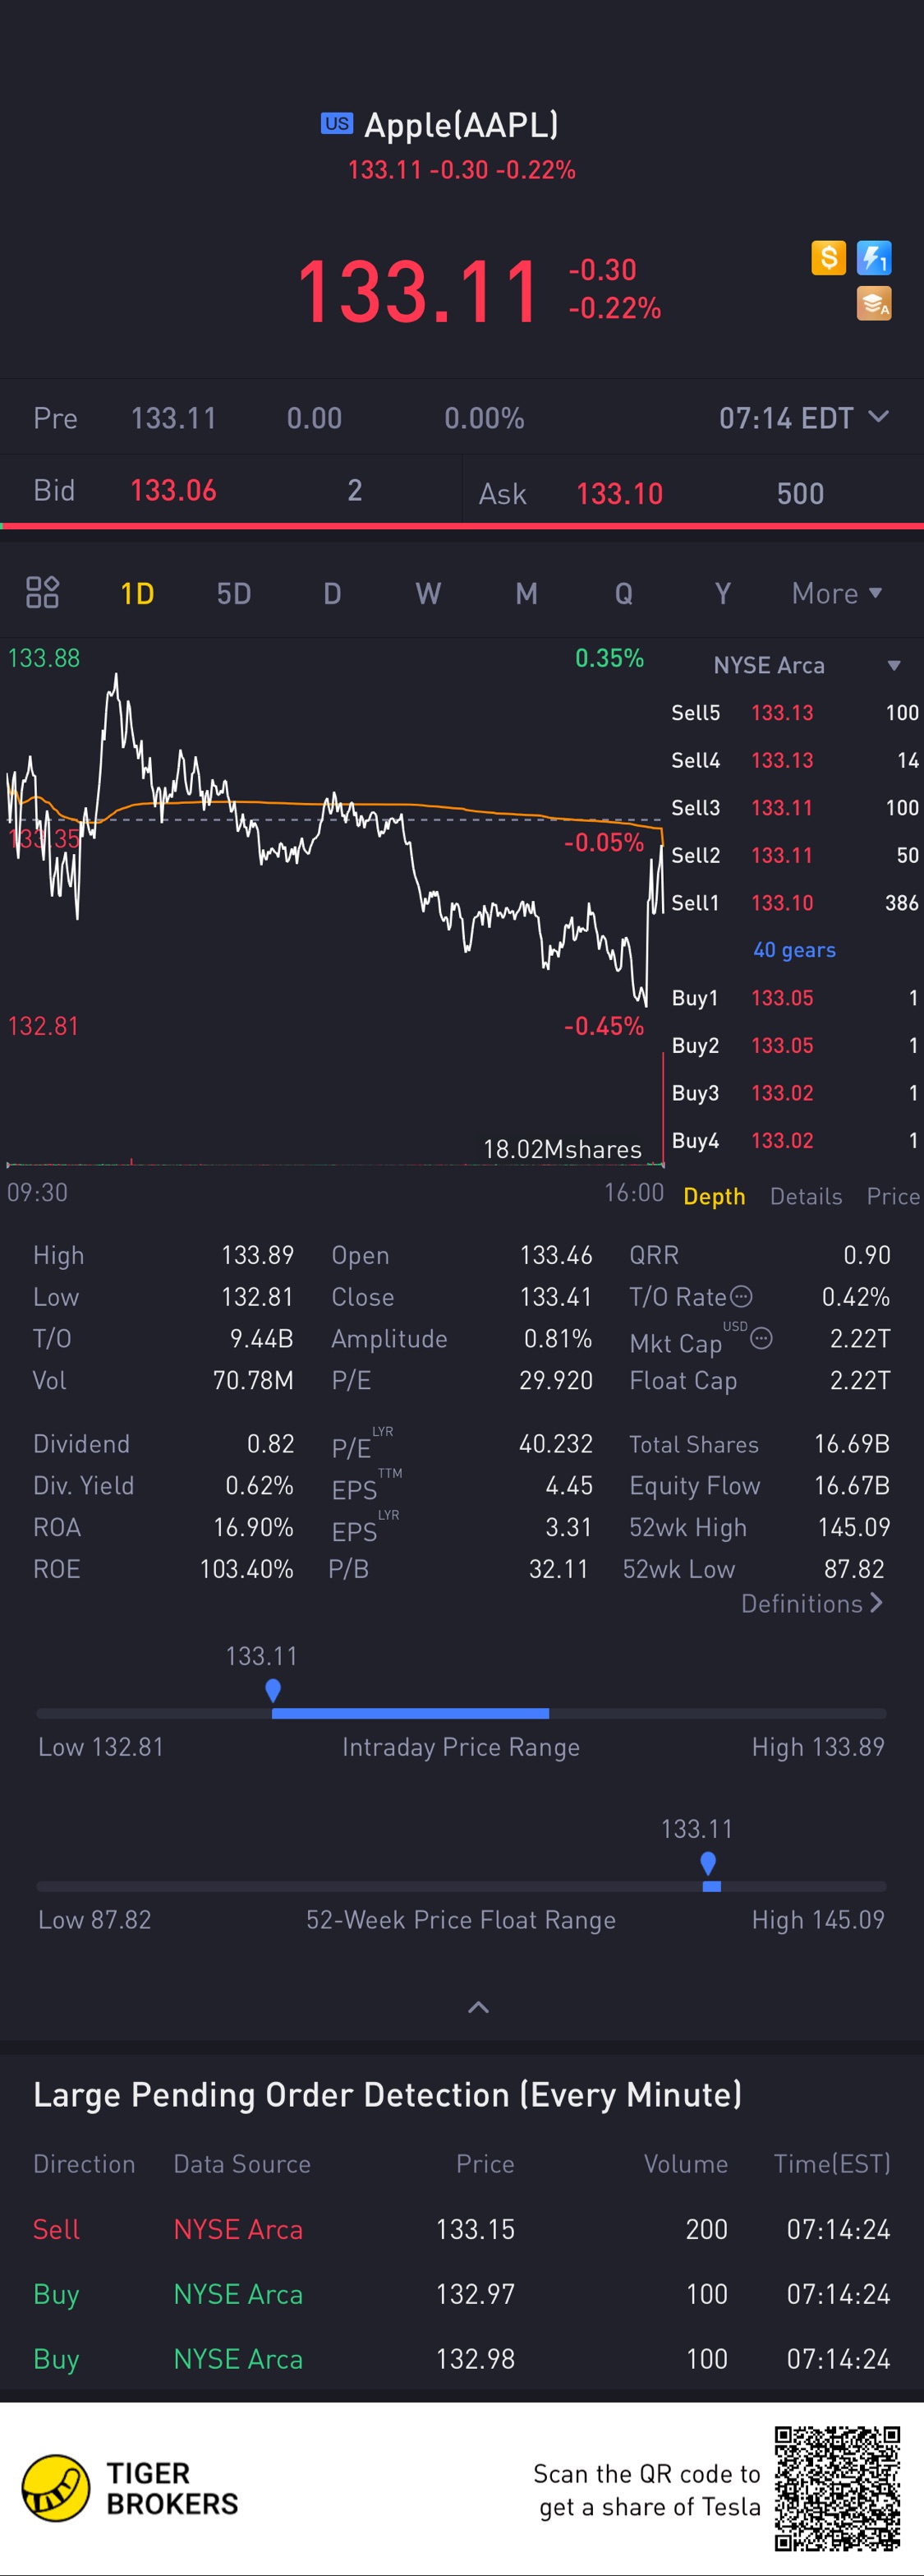
Task: Tap the Div. Yield value 0.62%
Action: [259, 1485]
